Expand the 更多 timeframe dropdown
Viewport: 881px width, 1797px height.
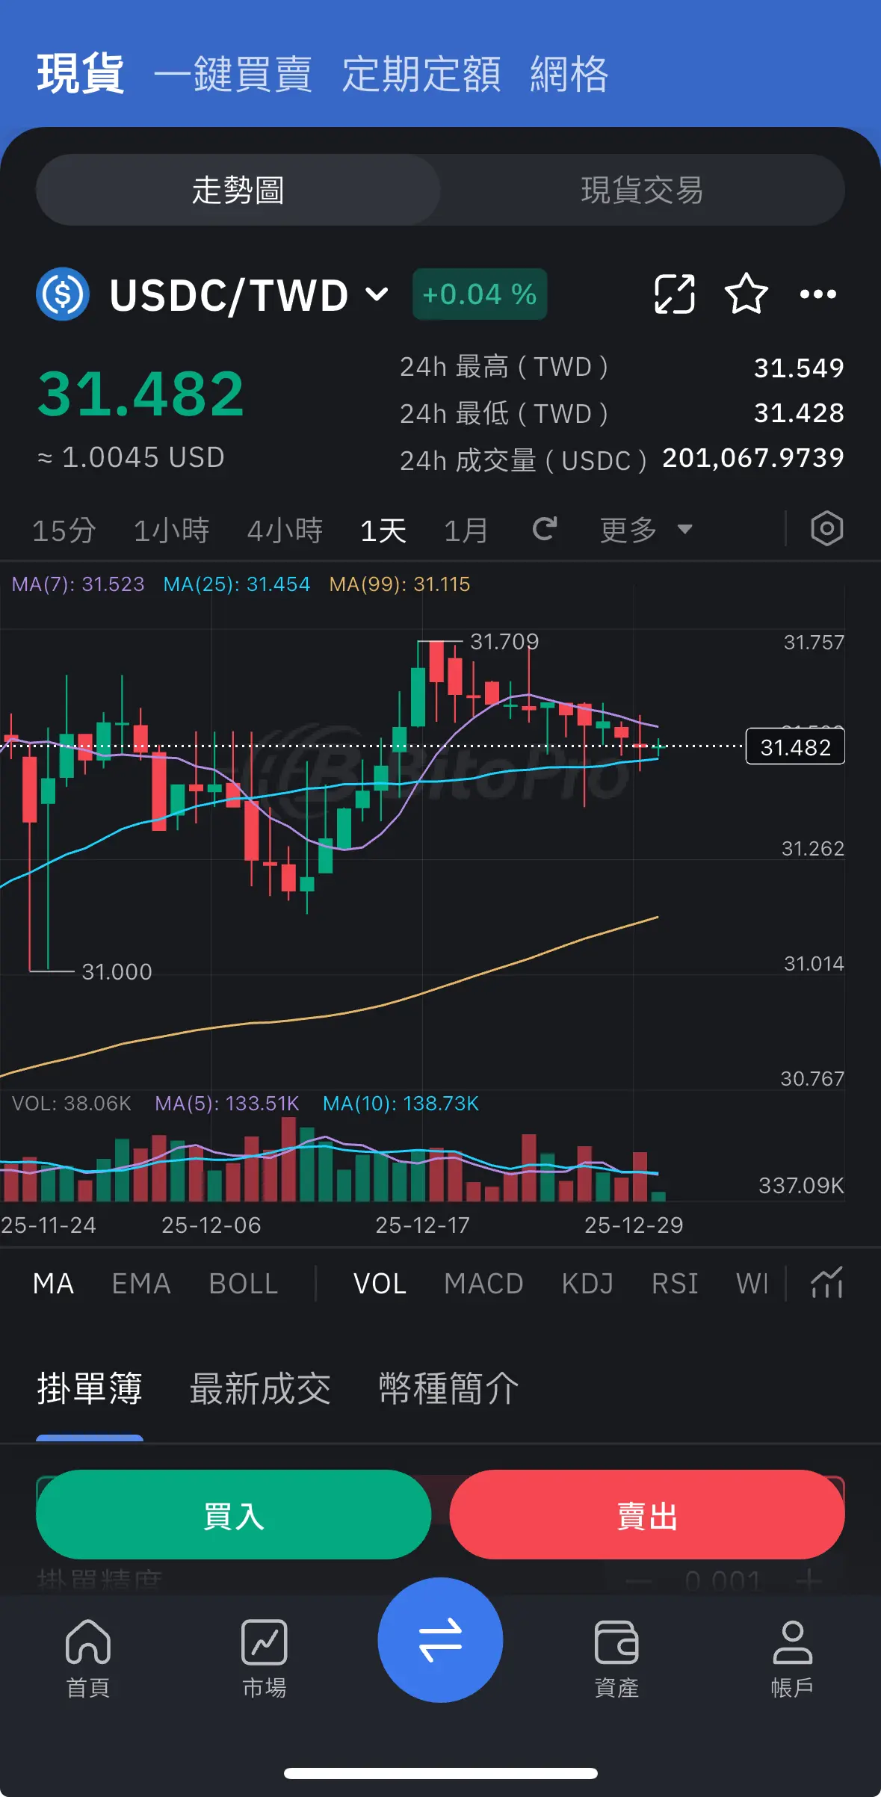[x=646, y=530]
